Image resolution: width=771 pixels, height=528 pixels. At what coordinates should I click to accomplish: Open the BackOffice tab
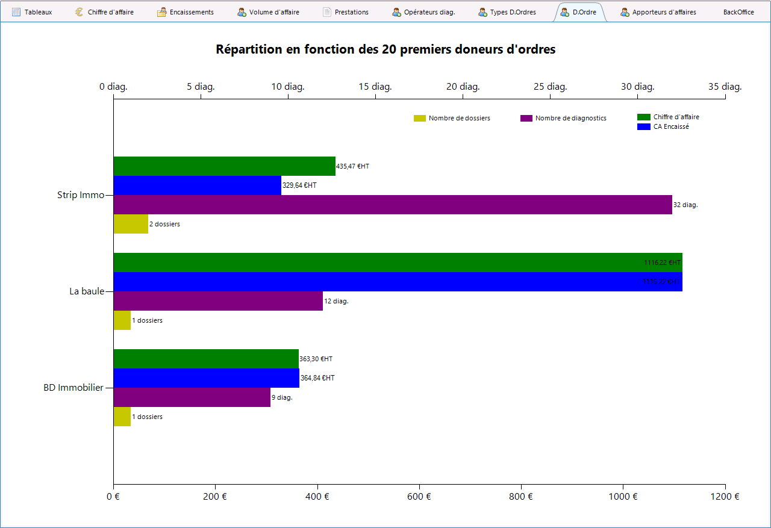point(738,12)
